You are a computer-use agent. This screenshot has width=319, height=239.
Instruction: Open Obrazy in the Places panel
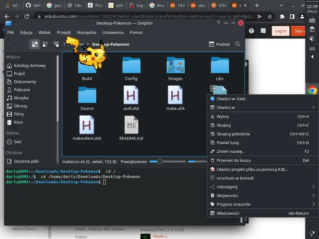click(x=30, y=106)
